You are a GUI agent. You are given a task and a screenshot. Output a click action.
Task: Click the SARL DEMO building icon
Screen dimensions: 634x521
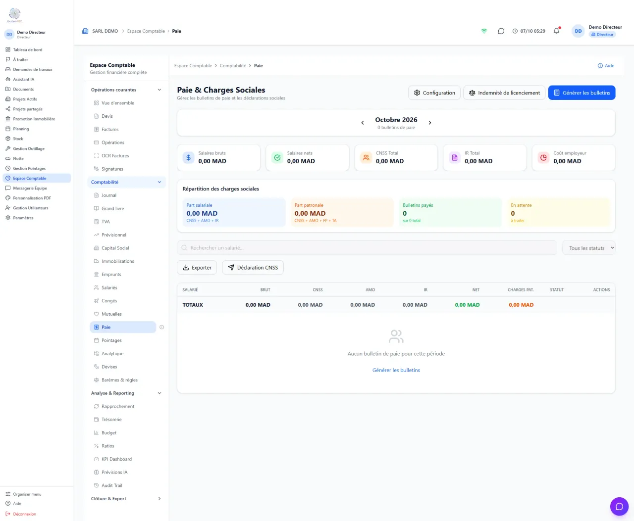pyautogui.click(x=85, y=31)
